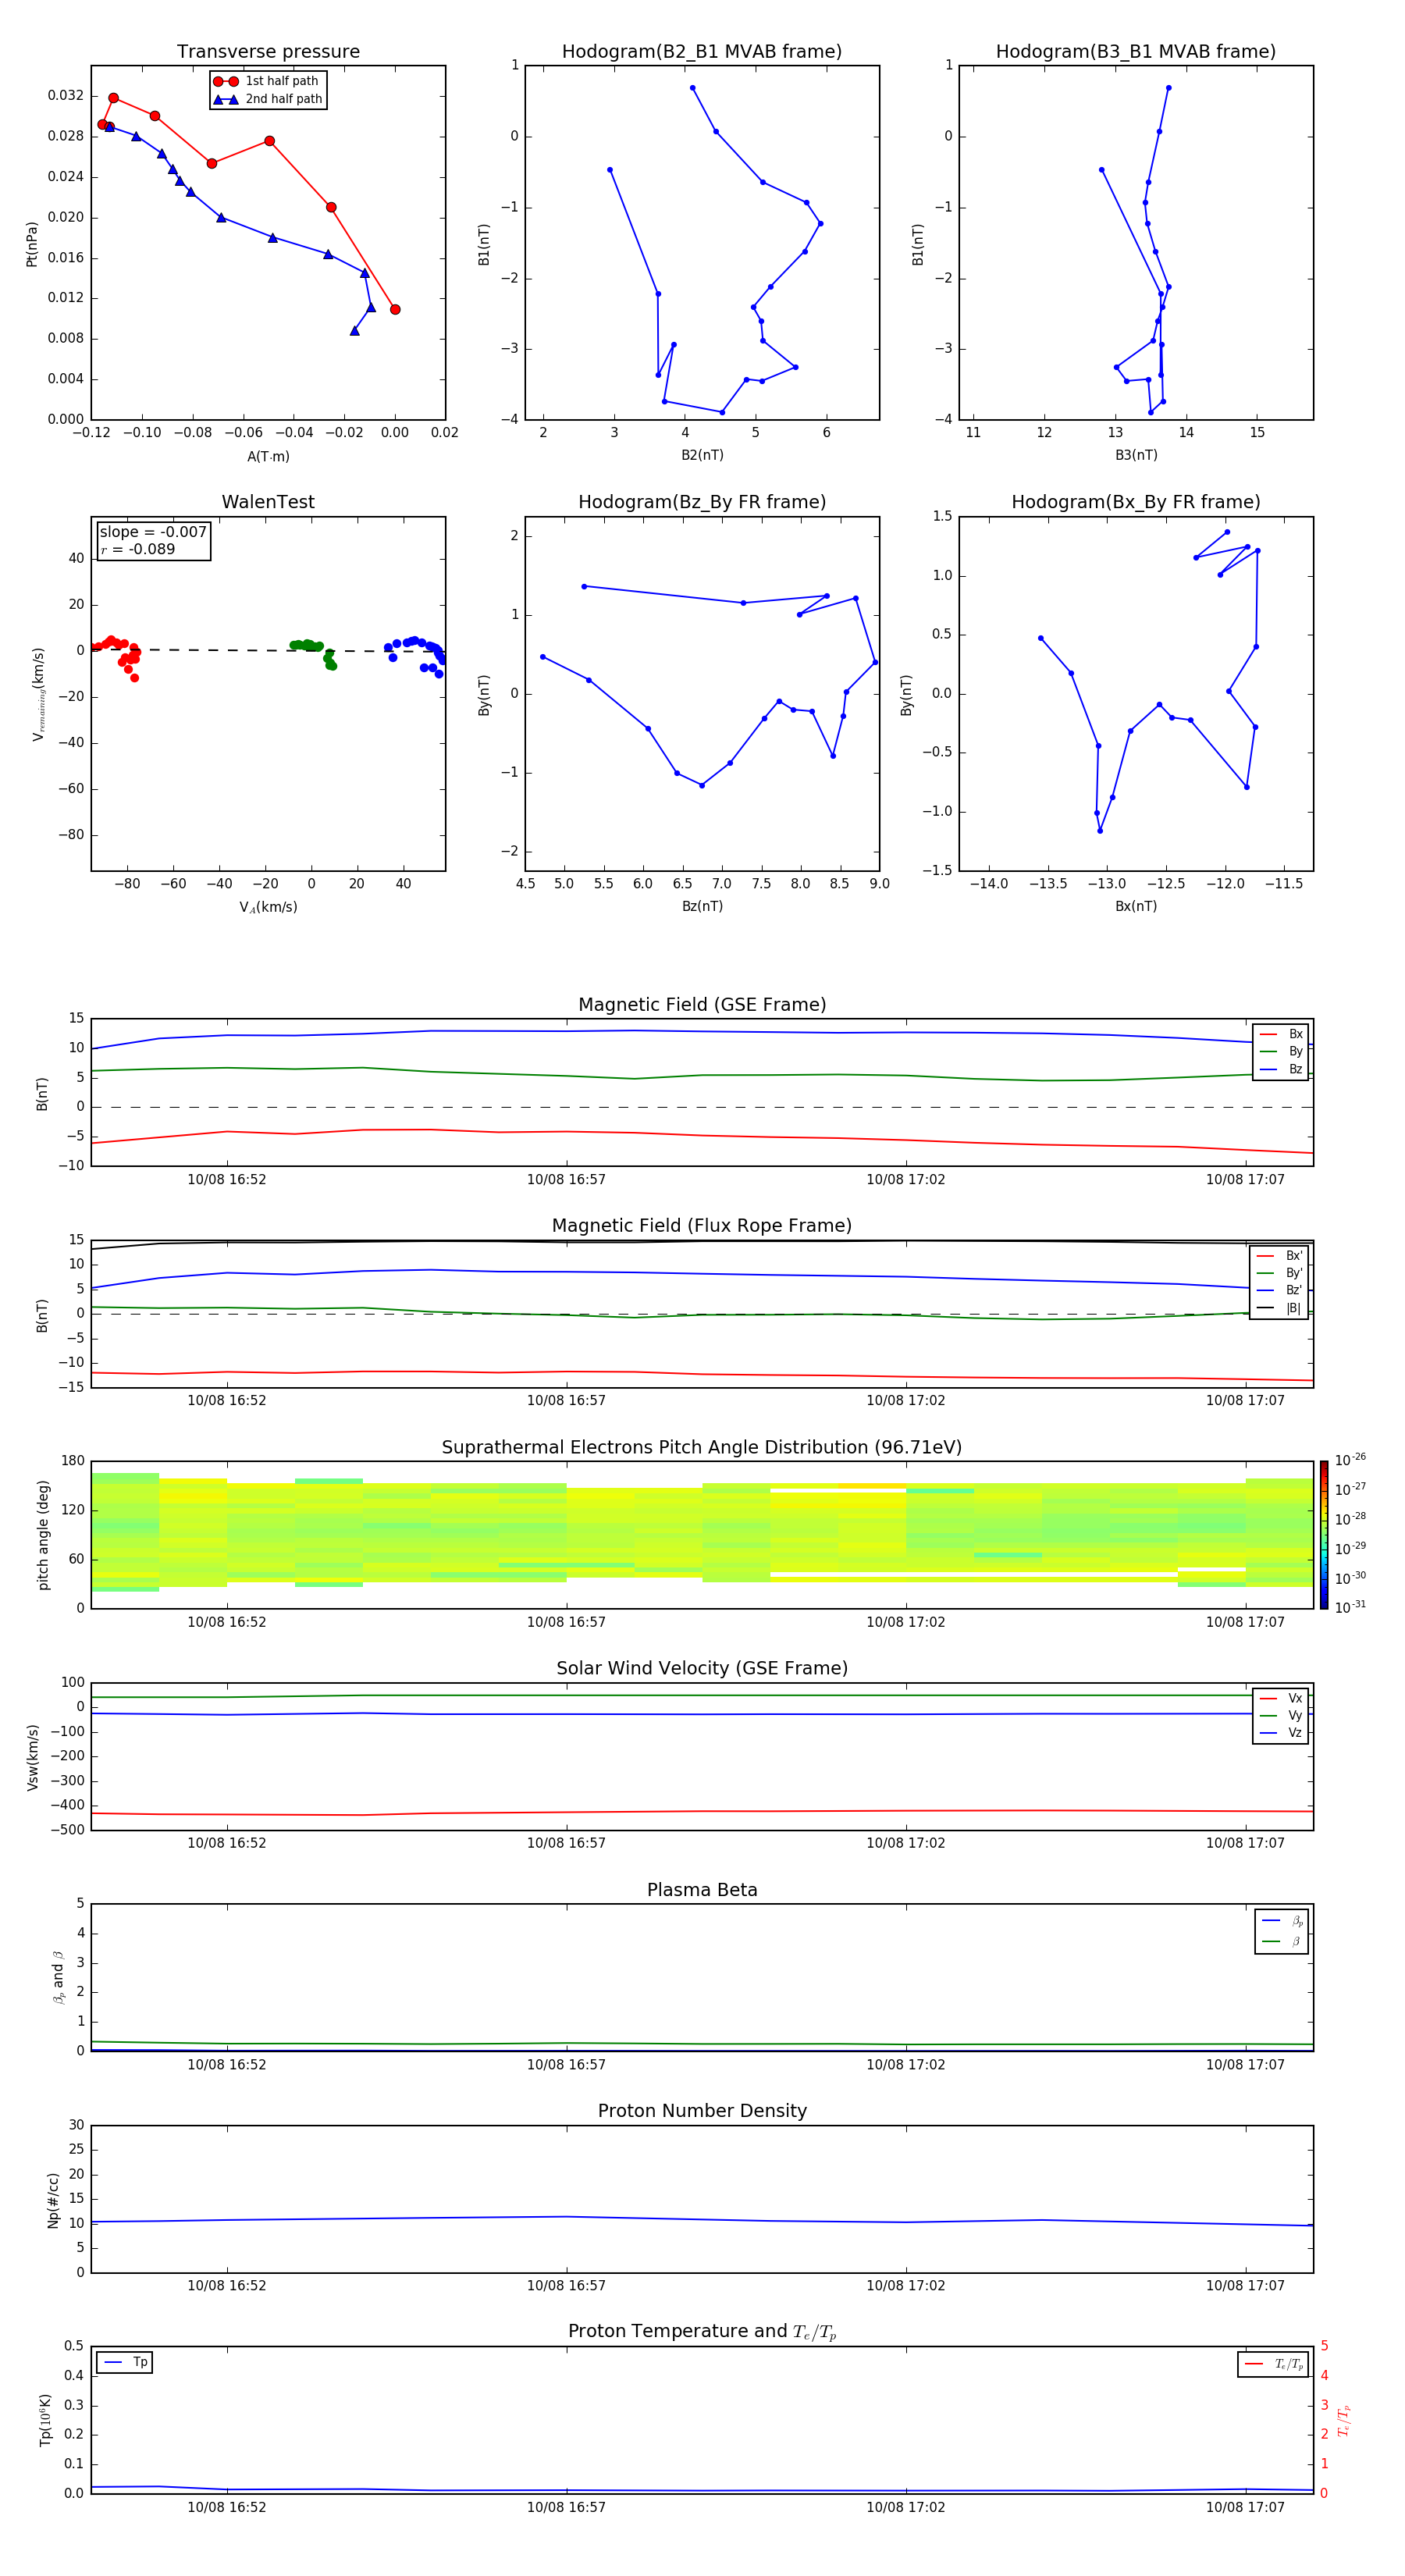Click the last red point of 1st half path at A=0.00
The image size is (1405, 2576).
(395, 310)
